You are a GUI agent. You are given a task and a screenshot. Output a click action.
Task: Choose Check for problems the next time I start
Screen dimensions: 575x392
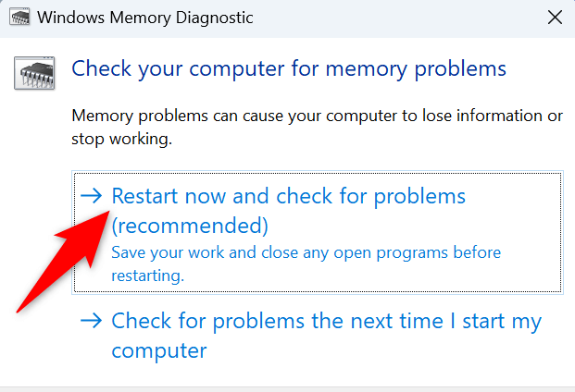(326, 322)
